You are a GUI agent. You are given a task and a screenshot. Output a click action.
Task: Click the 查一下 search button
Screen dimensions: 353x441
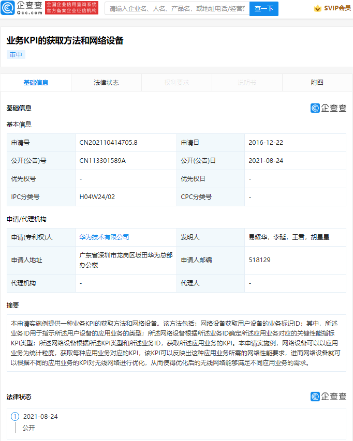click(264, 9)
